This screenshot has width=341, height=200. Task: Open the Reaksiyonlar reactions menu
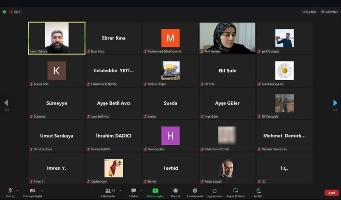point(195,191)
